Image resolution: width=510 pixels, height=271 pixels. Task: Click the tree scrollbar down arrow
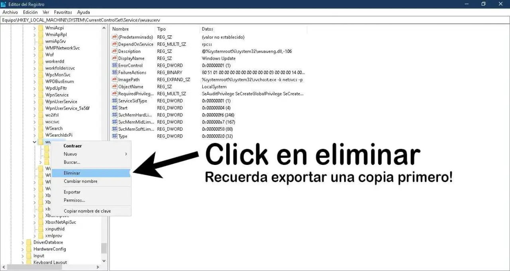104,261
